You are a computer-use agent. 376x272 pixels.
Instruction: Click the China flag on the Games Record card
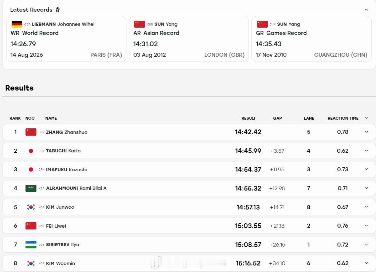point(262,24)
